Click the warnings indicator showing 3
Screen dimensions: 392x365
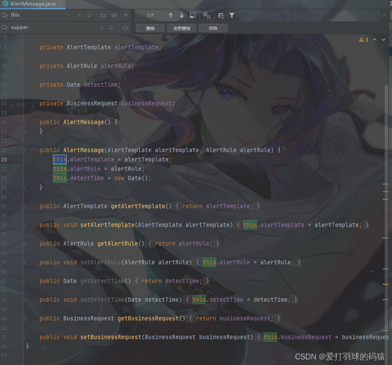coord(364,40)
